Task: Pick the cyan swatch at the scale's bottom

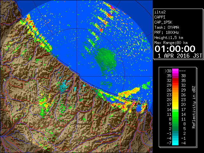Action: 175,143
